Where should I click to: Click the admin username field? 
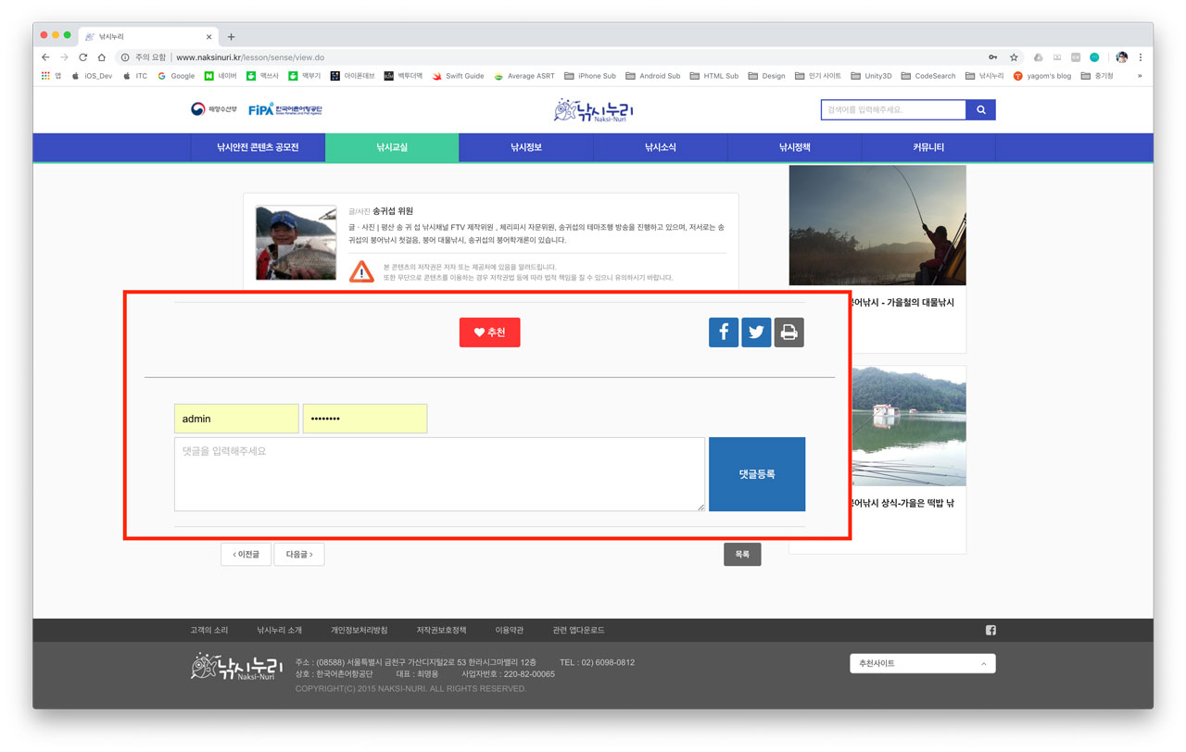pos(236,419)
